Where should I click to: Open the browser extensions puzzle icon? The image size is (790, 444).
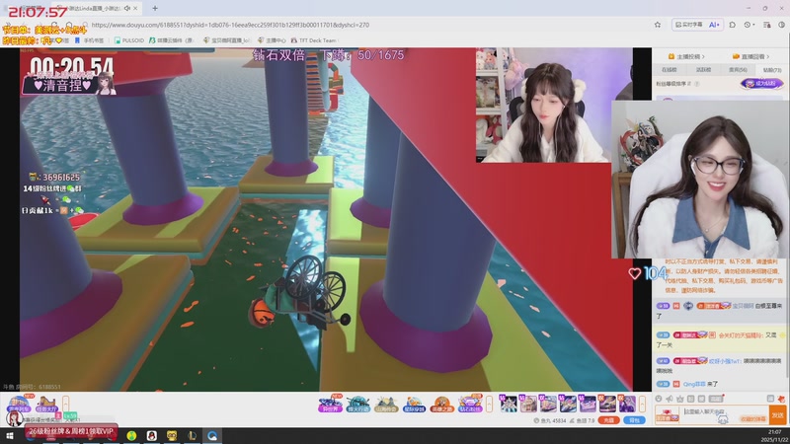click(x=732, y=25)
